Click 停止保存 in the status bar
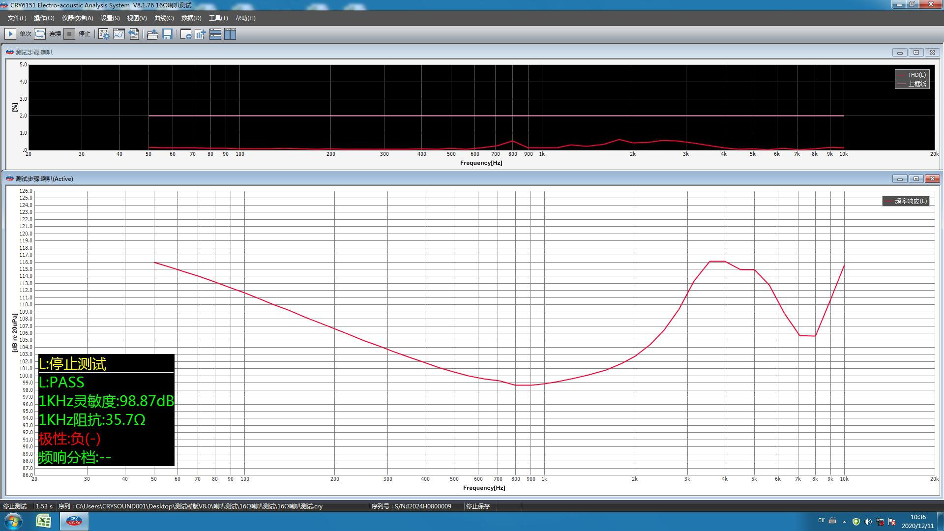The width and height of the screenshot is (944, 531). point(477,506)
